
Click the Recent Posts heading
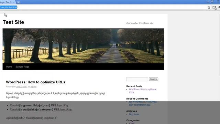click(x=134, y=86)
